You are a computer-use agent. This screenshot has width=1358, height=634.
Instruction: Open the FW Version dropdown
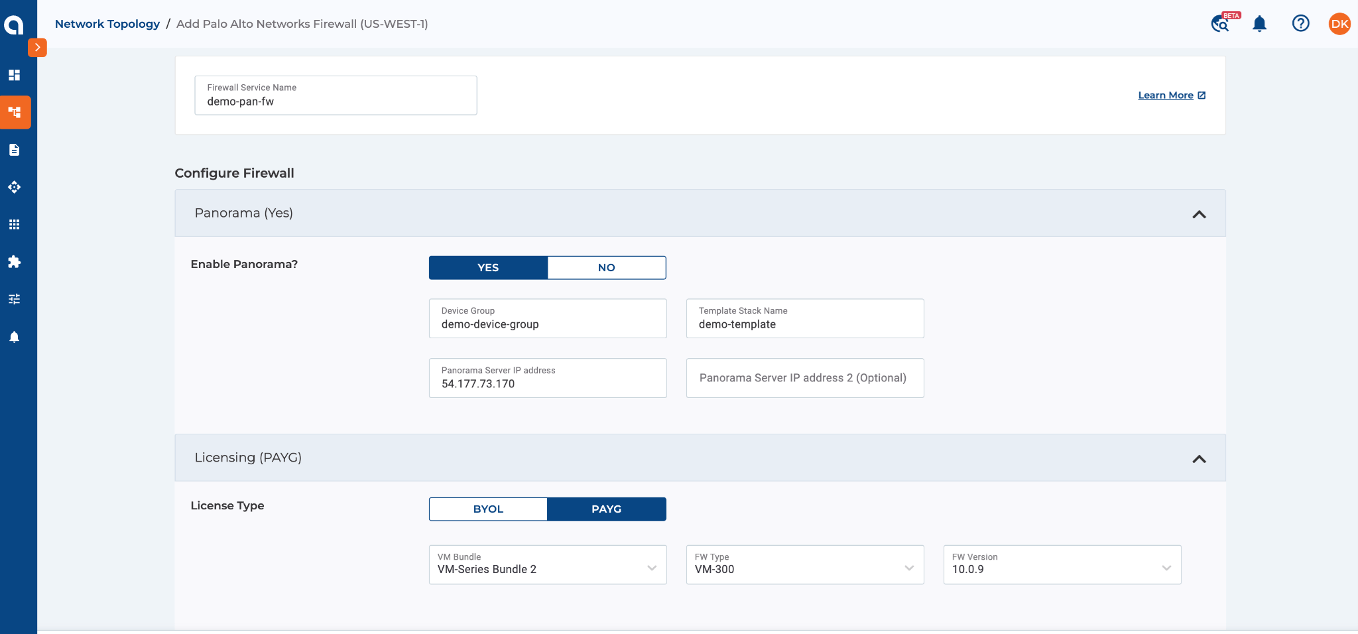[x=1062, y=564]
